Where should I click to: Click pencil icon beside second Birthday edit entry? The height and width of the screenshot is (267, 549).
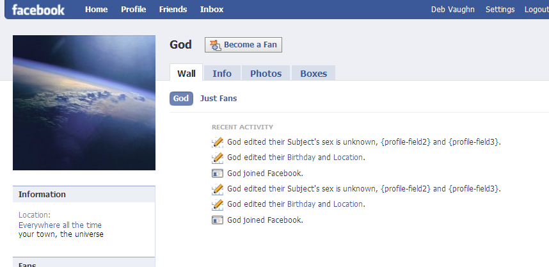click(x=218, y=204)
